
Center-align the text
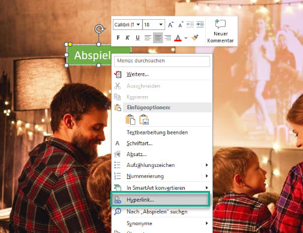click(x=158, y=38)
